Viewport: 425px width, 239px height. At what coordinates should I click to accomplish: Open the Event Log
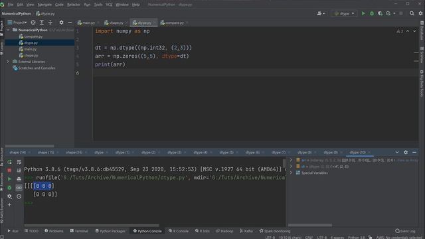point(405,231)
